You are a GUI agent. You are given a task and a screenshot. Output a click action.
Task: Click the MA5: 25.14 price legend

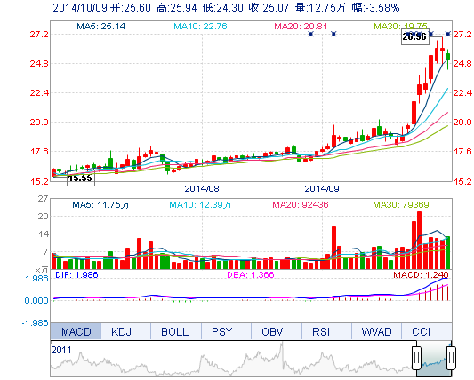tap(101, 27)
